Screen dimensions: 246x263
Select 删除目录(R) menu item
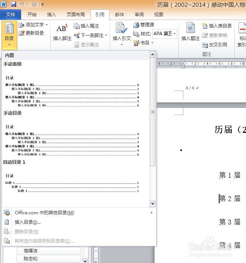79,231
